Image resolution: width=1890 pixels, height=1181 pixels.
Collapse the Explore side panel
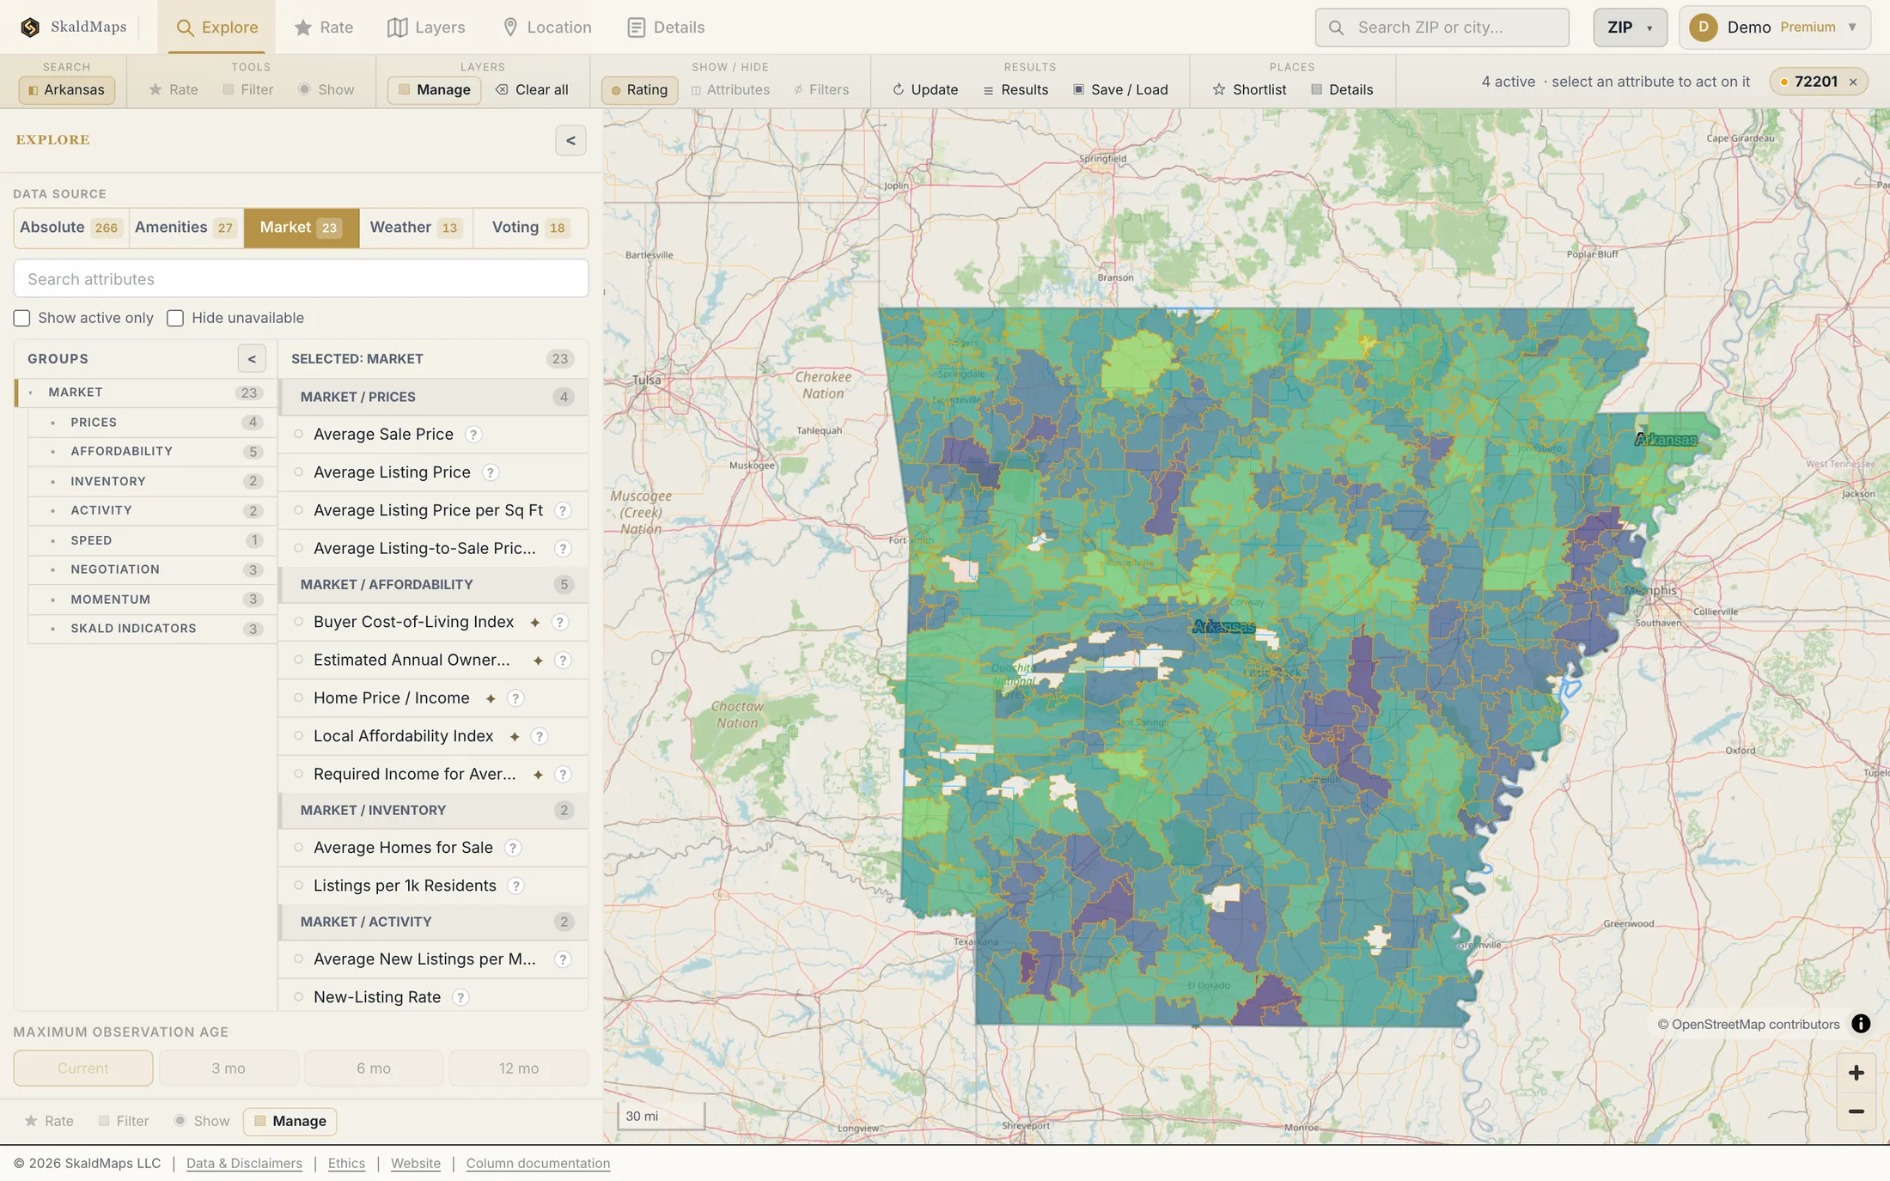(x=570, y=141)
